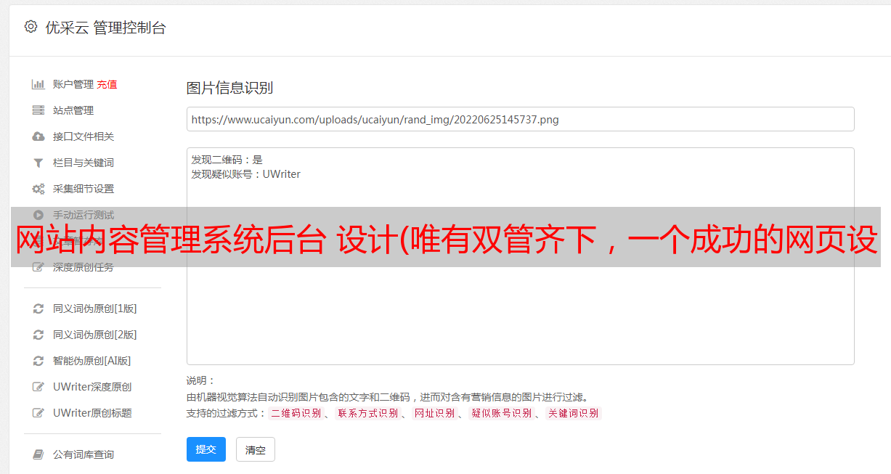
Task: Click the result line 发现二维码：是
Action: (227, 160)
